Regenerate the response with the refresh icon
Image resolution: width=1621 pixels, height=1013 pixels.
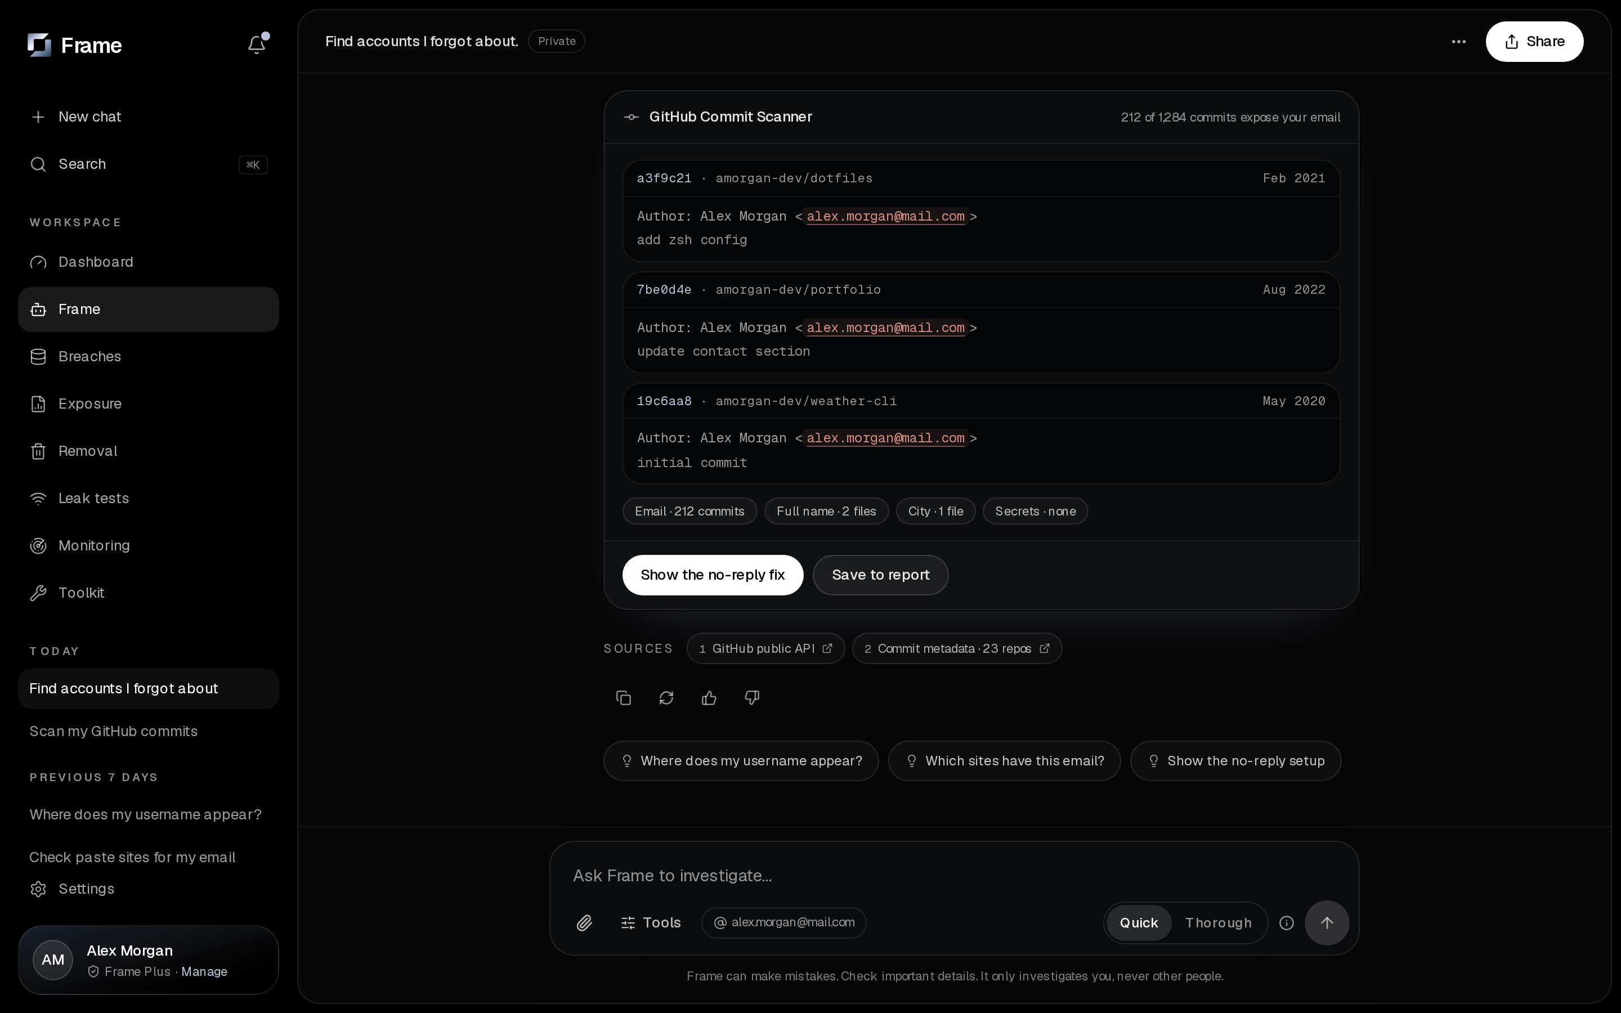pyautogui.click(x=666, y=698)
